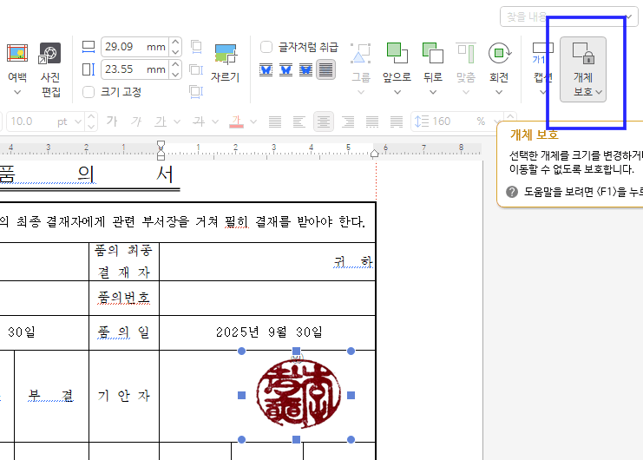This screenshot has width=643, height=460.
Task: Click the left indent marker on ruler
Action: [161, 150]
